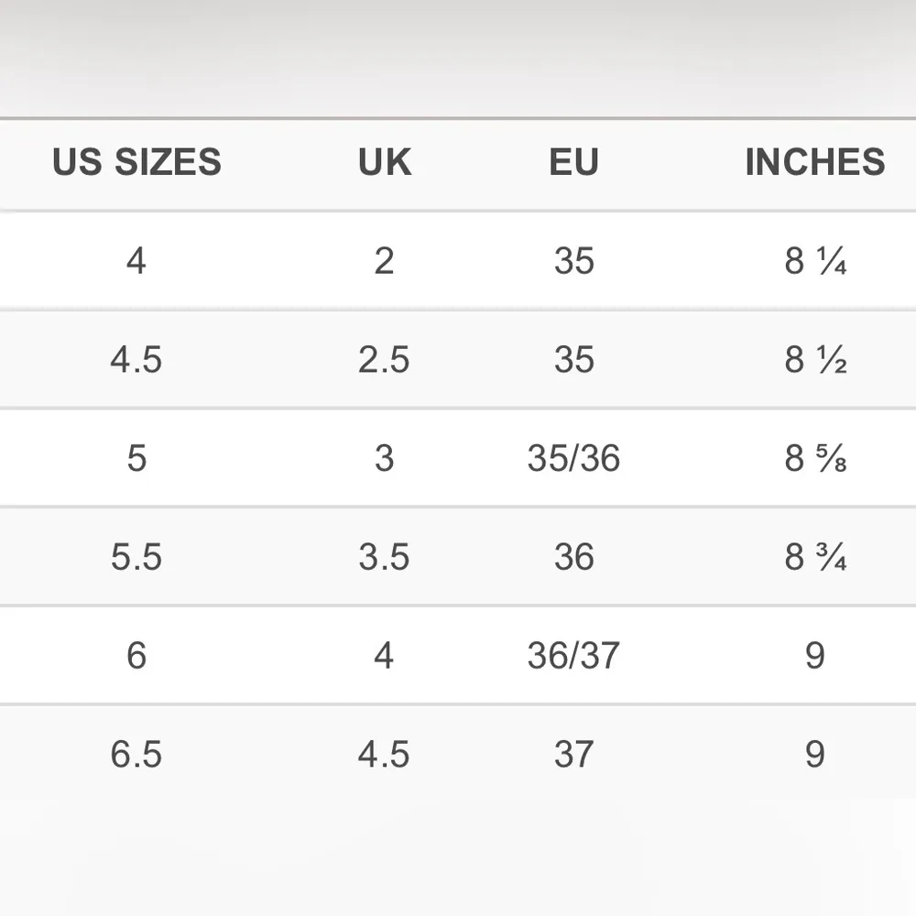
Task: Click US size 5 cell
Action: point(136,458)
